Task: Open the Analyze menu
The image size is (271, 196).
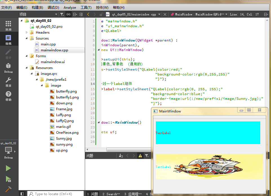Action: 70,7
